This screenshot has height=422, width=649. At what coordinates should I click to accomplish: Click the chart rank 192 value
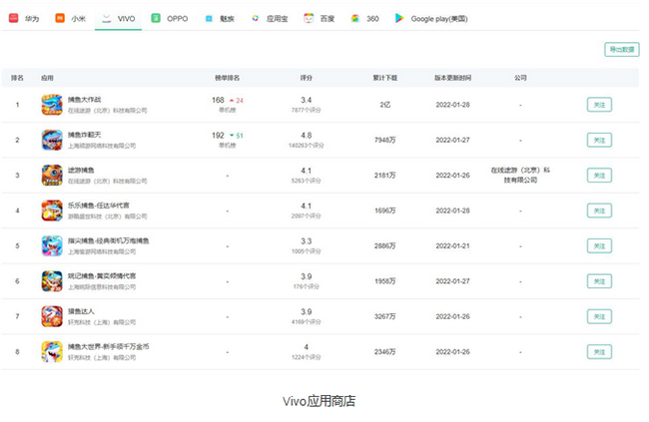218,136
